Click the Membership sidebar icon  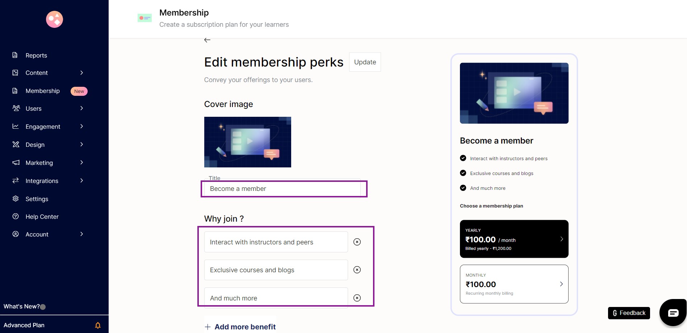point(15,91)
